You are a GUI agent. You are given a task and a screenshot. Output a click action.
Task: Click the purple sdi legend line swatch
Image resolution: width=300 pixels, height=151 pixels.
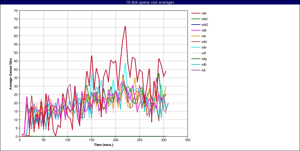pos(196,70)
